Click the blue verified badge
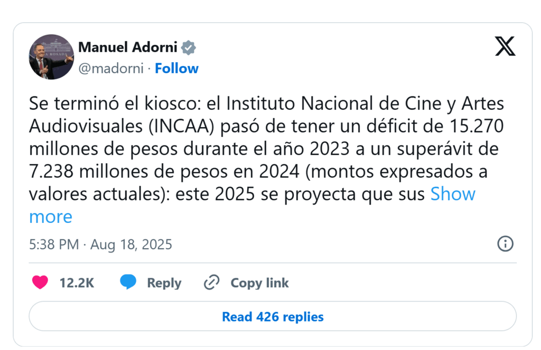 [x=189, y=47]
